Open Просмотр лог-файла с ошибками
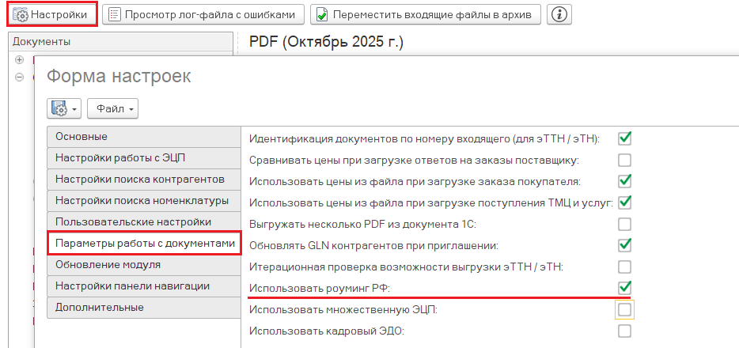739x348 pixels. pos(203,14)
